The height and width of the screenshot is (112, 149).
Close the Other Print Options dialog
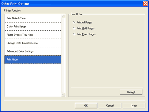tap(145, 4)
